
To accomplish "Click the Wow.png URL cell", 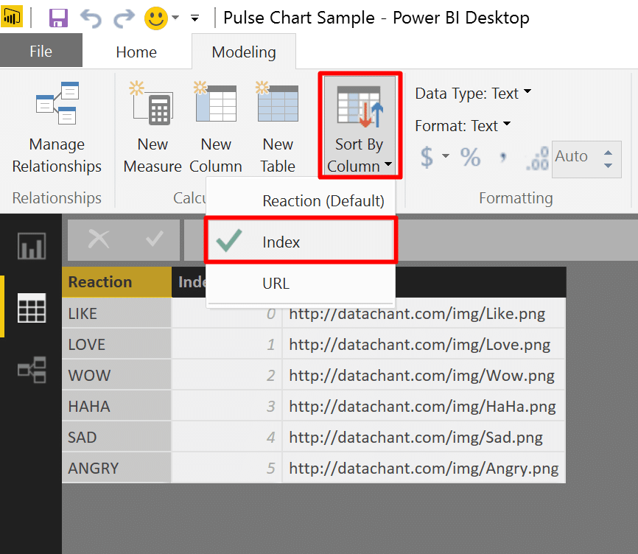I will (x=424, y=376).
